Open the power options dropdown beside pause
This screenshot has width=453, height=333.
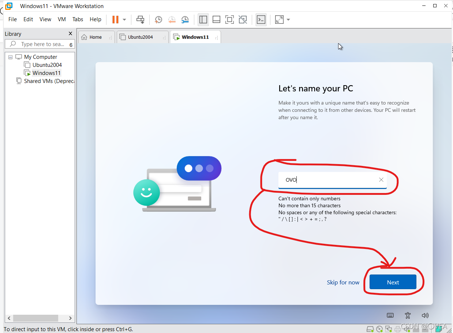pyautogui.click(x=124, y=20)
